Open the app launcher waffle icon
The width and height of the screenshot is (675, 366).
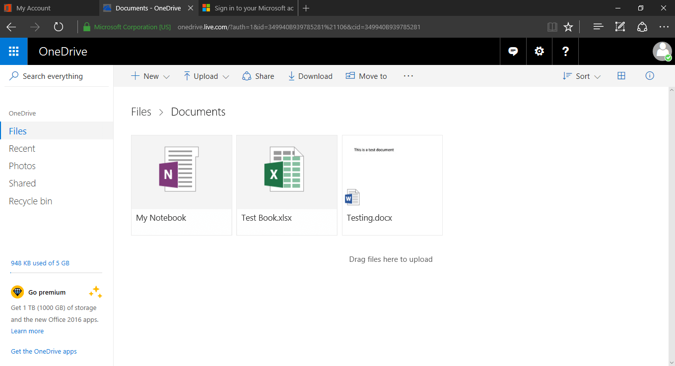pyautogui.click(x=14, y=51)
